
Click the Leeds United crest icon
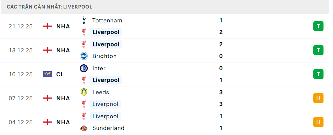(84, 92)
